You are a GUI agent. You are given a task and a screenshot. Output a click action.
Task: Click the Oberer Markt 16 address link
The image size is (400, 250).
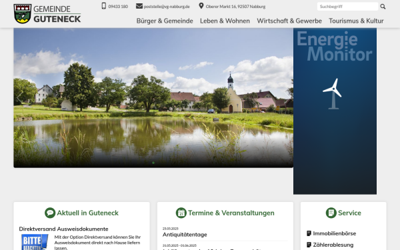235,7
